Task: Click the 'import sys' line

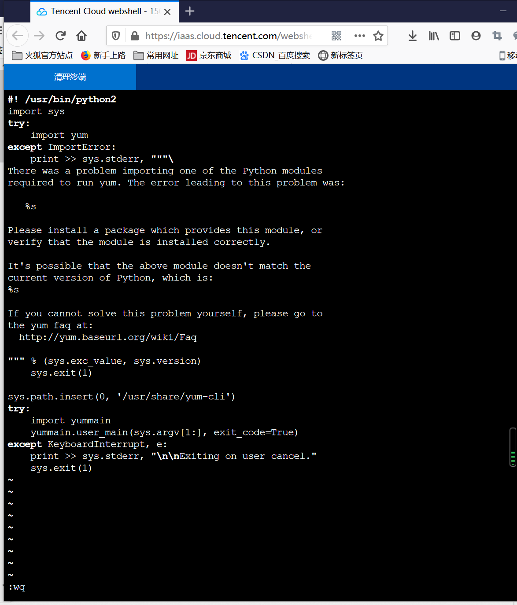Action: click(x=36, y=111)
